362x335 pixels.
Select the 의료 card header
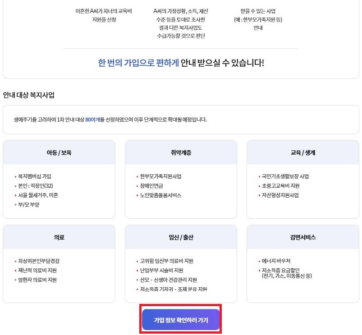59,237
